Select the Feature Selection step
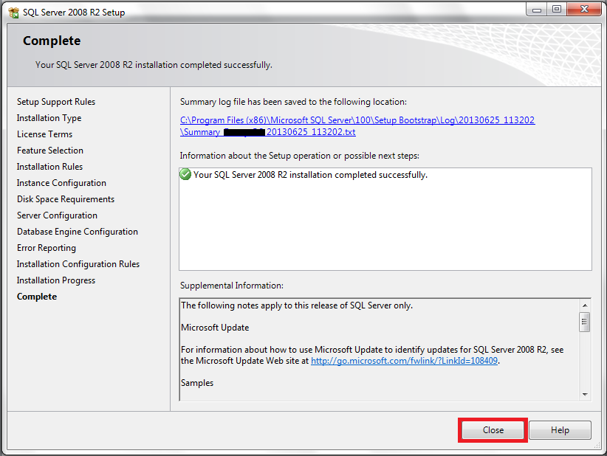The image size is (607, 456). coord(50,151)
